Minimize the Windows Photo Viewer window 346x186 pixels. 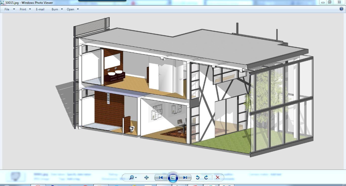tap(323, 2)
